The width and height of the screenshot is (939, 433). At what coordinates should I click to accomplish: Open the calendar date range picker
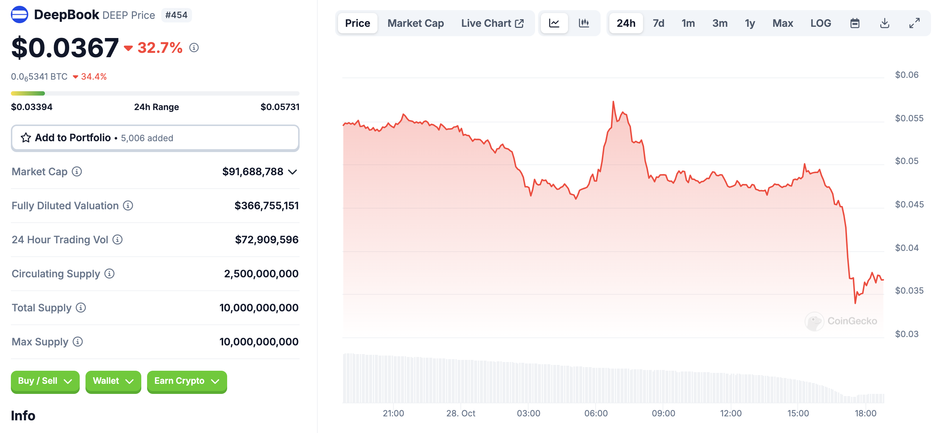click(x=855, y=23)
